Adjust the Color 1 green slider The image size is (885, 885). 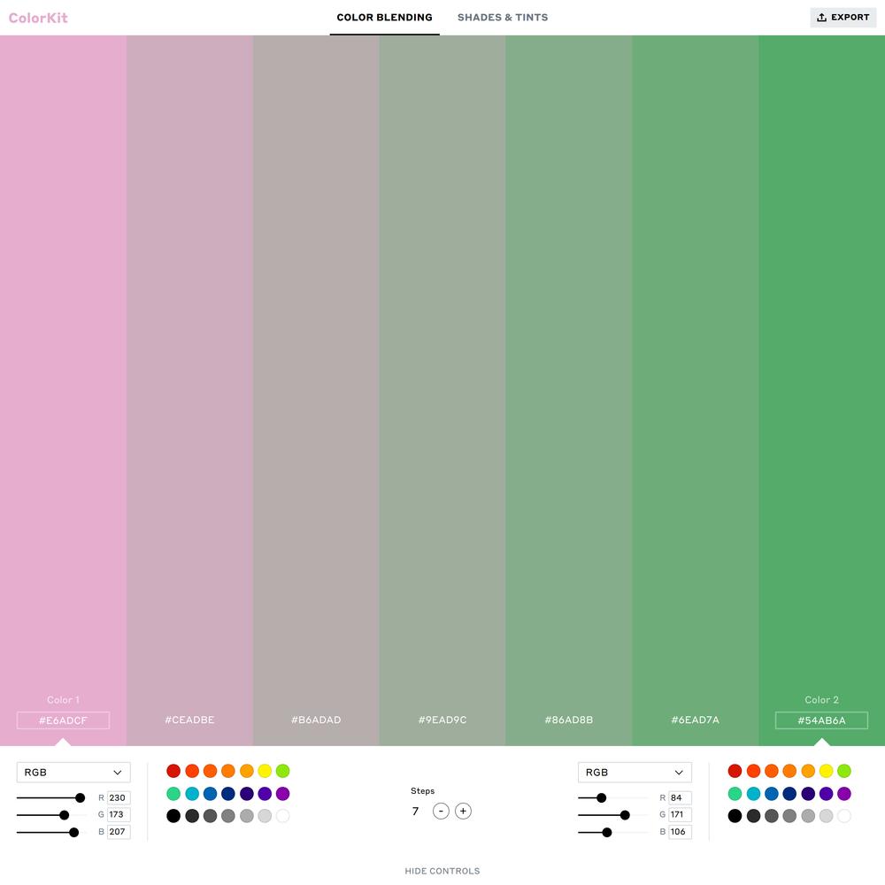(x=51, y=814)
